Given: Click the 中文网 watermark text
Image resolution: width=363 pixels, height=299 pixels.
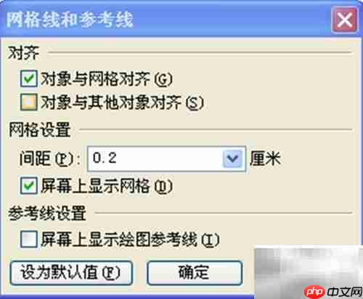Looking at the screenshot, I should click(345, 292).
